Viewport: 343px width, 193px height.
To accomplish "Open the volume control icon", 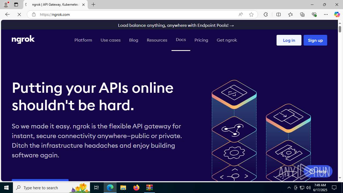I will (308, 188).
